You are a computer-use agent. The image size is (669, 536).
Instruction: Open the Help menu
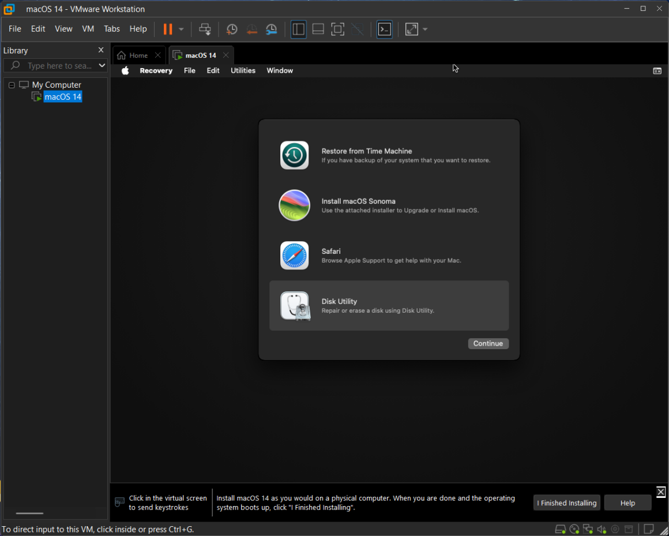coord(138,29)
